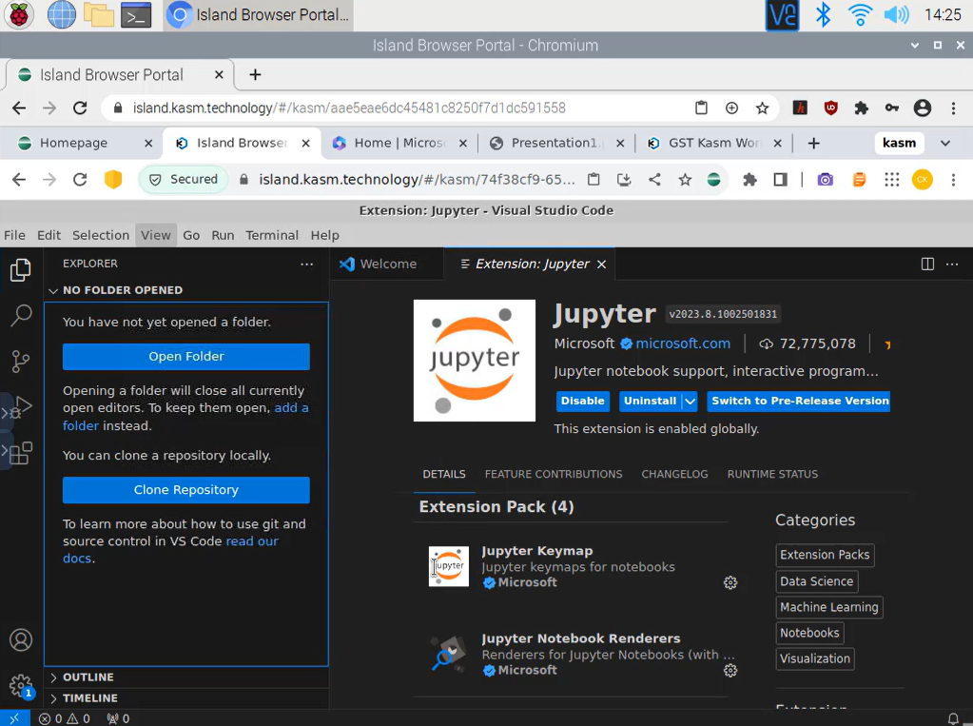973x726 pixels.
Task: Open the Manage gear in activity bar
Action: pos(21,685)
